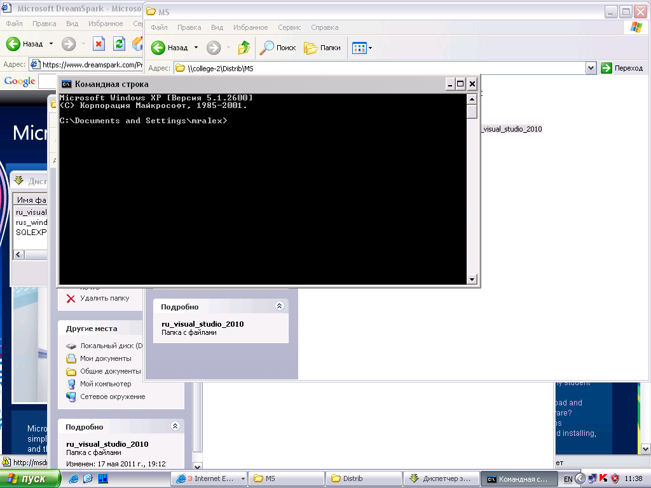Viewport: 651px width, 488px height.
Task: Open Поиск search in MS Explorer toolbar
Action: pos(278,48)
